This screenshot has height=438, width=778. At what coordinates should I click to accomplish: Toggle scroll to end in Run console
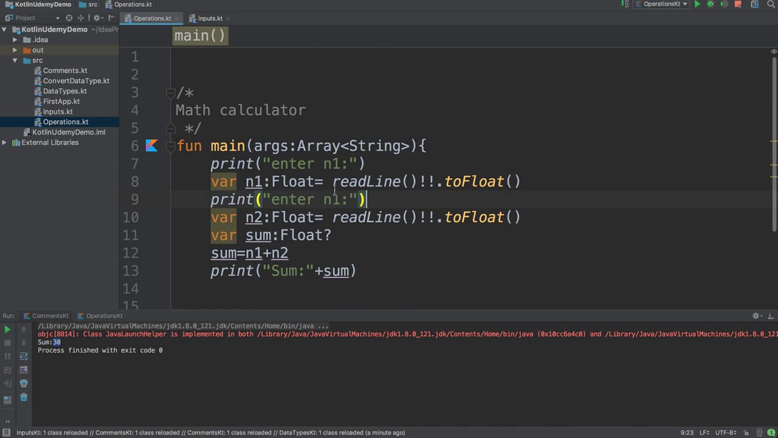(x=24, y=370)
